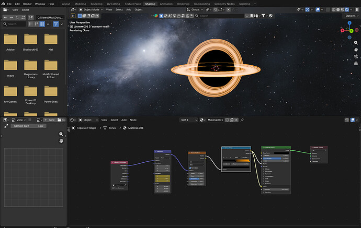Go to the parent directory
Image resolution: width=361 pixels, height=228 pixels.
17,17
